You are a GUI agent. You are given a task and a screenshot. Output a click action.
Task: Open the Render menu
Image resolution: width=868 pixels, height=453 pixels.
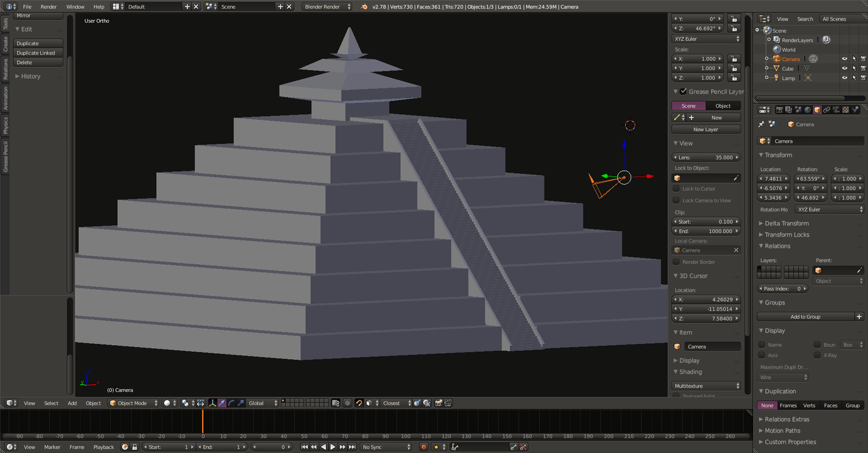tap(48, 7)
